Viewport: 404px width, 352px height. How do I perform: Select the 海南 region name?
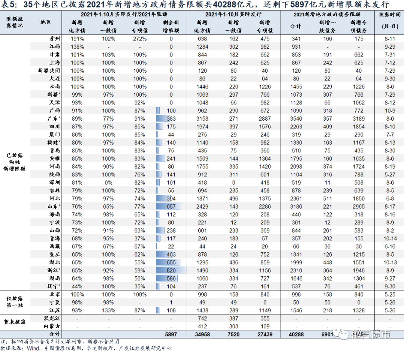55,215
